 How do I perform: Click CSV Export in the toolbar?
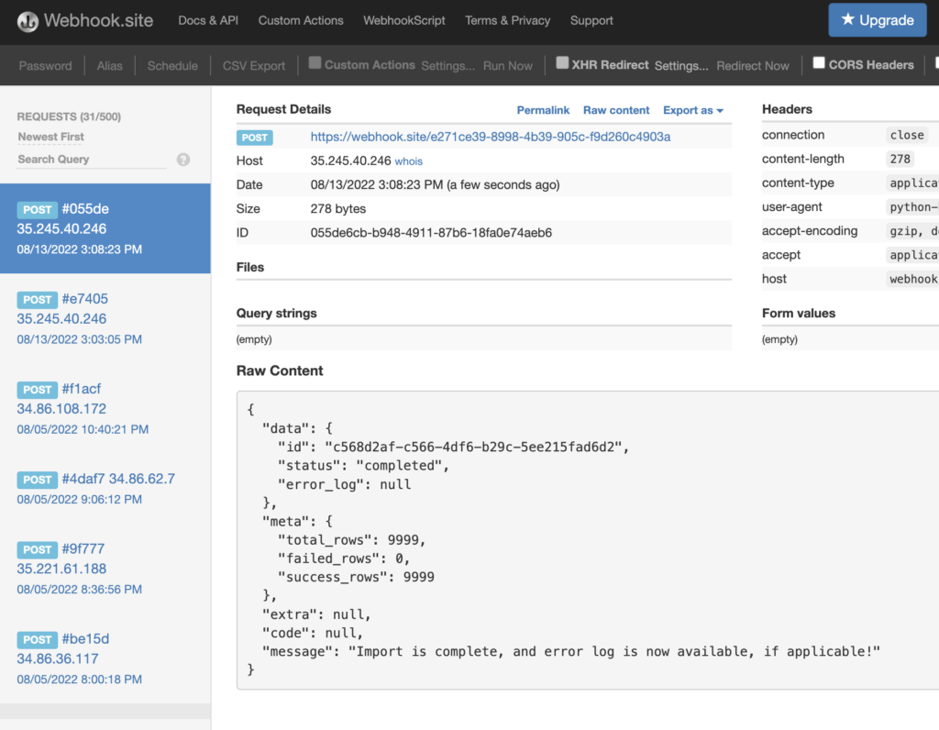tap(254, 66)
